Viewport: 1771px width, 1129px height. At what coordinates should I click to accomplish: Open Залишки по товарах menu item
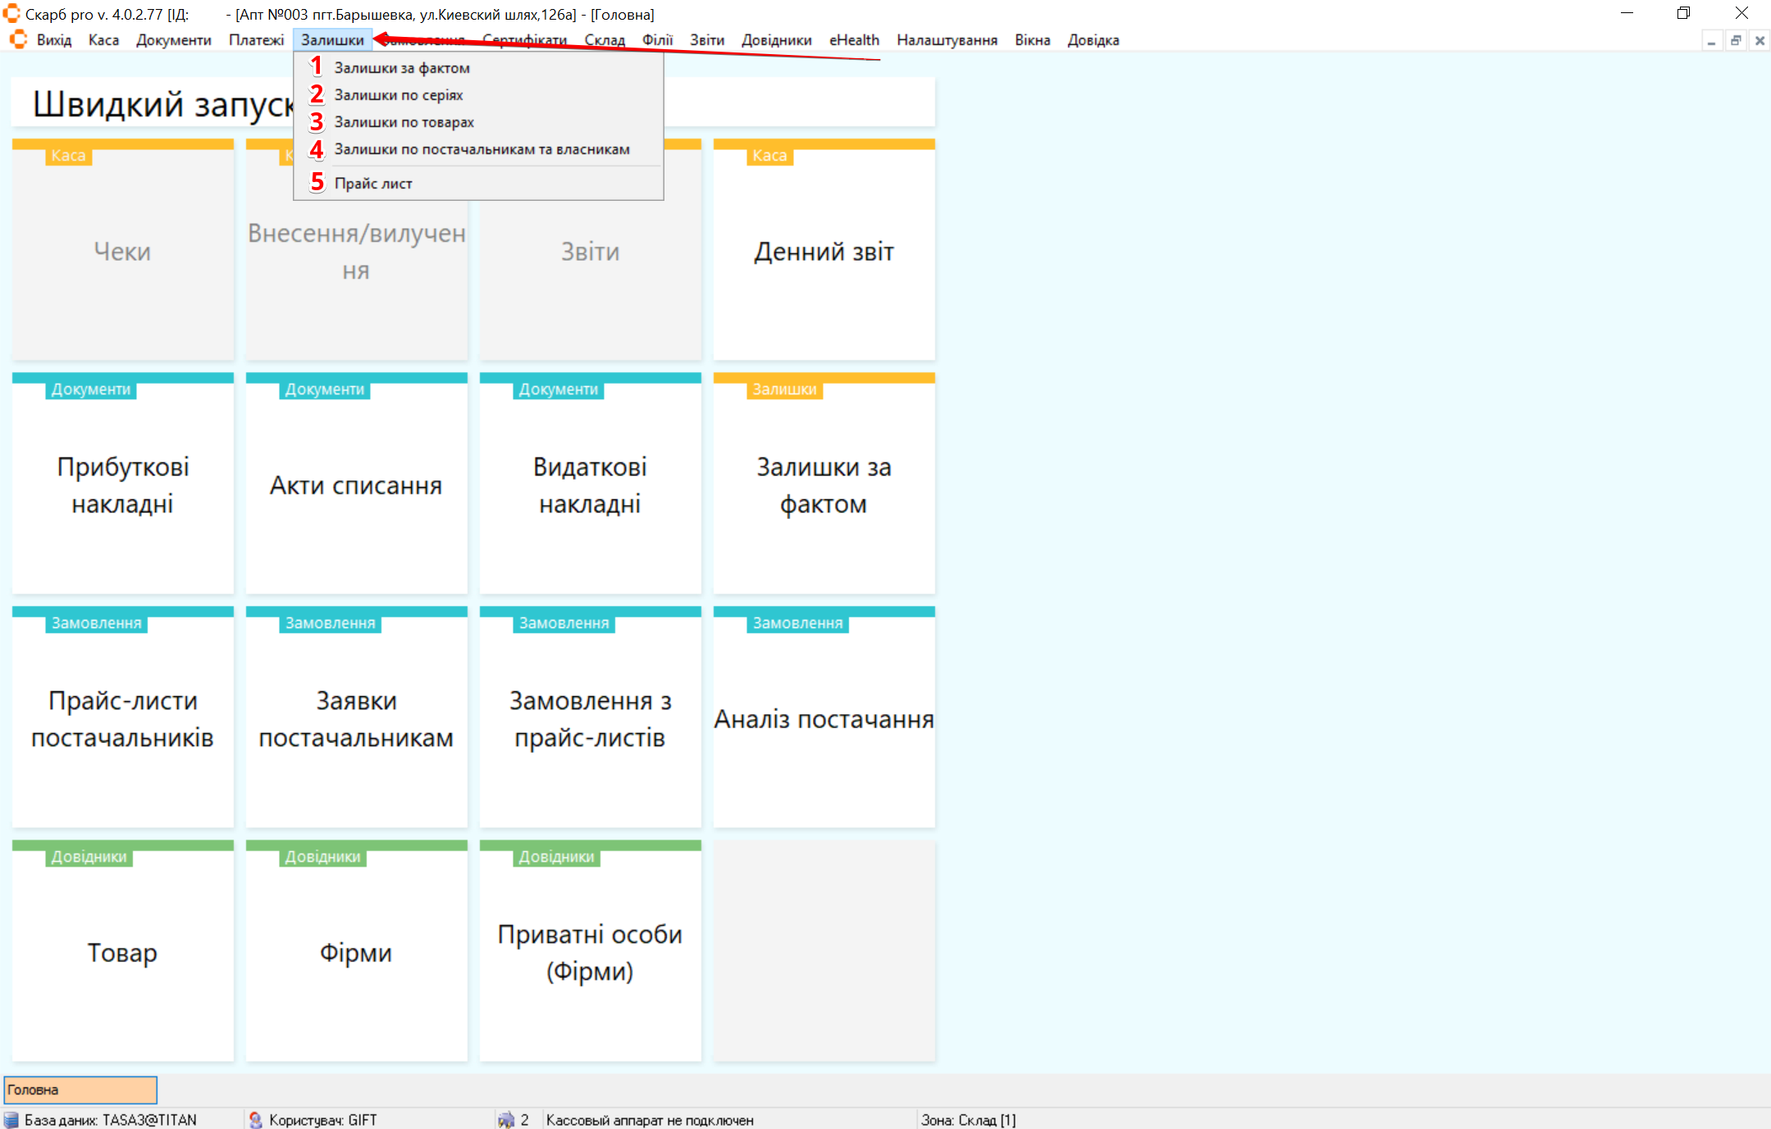[404, 122]
